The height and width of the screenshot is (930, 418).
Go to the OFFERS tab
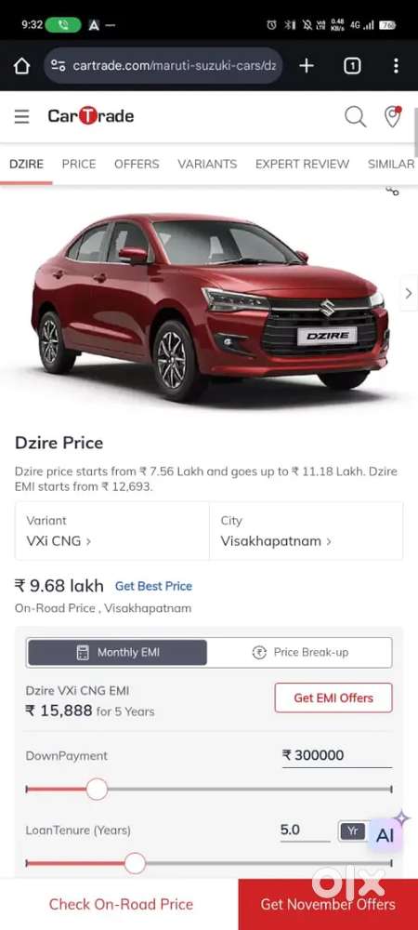(x=137, y=164)
